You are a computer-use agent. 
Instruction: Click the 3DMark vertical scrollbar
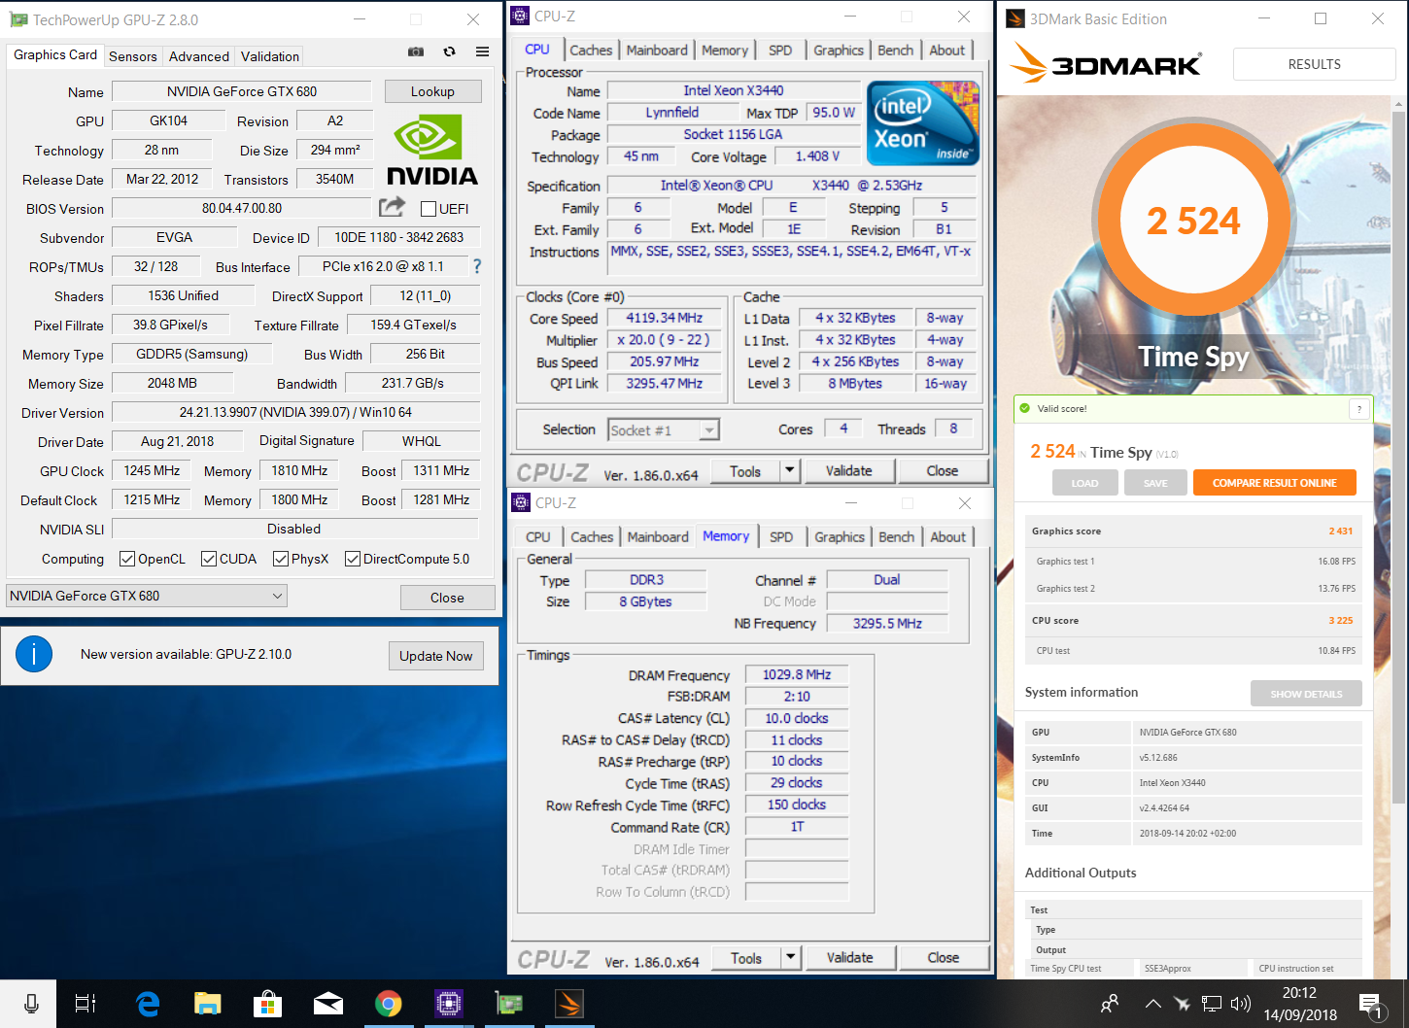tap(1399, 457)
